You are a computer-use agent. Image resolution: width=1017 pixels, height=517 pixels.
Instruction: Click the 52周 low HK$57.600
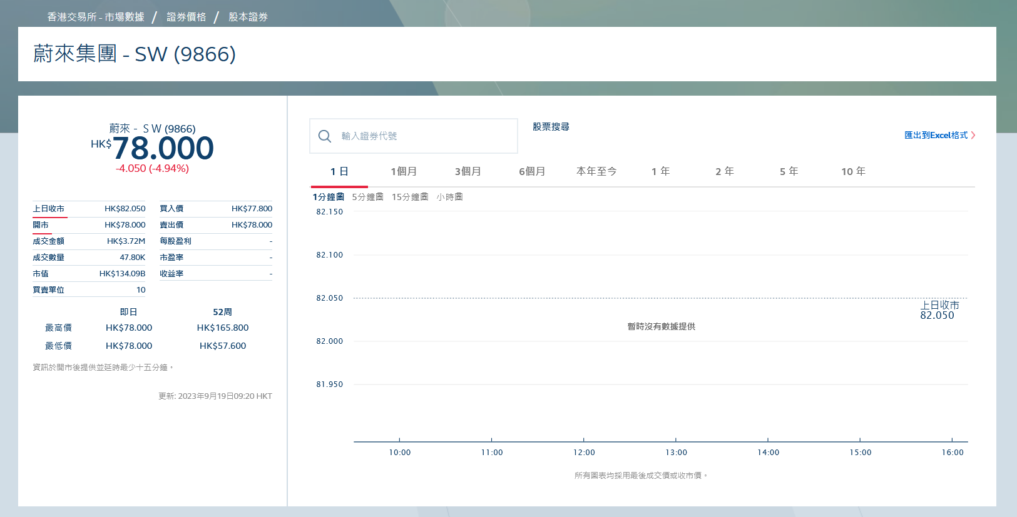(223, 346)
